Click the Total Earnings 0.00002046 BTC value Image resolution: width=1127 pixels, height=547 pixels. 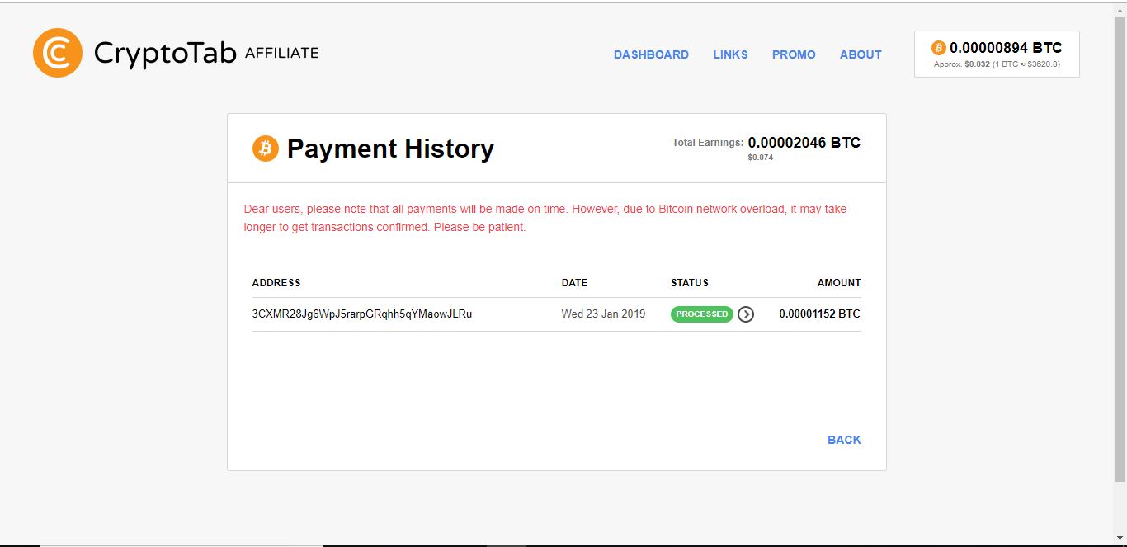(804, 143)
